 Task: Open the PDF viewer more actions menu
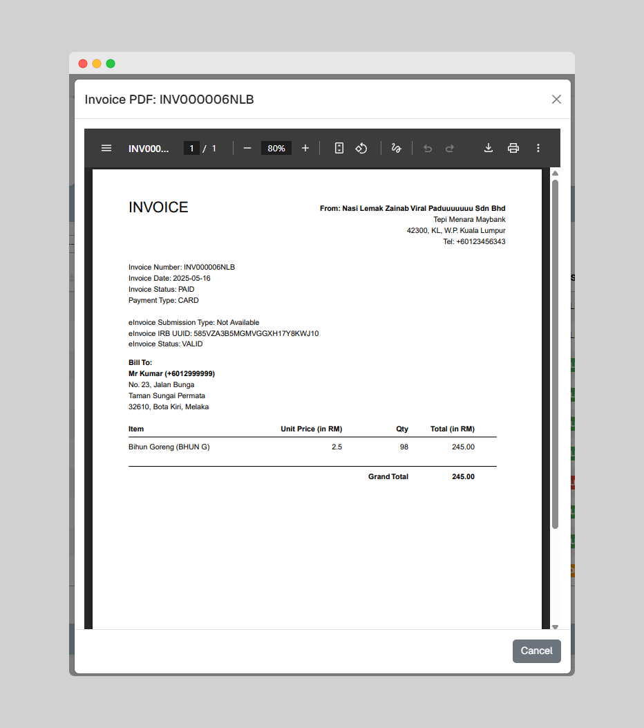pyautogui.click(x=538, y=148)
